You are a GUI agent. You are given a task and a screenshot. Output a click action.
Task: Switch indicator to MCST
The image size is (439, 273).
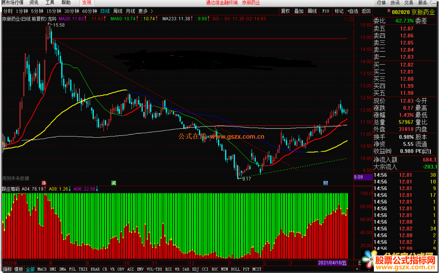click(x=257, y=269)
